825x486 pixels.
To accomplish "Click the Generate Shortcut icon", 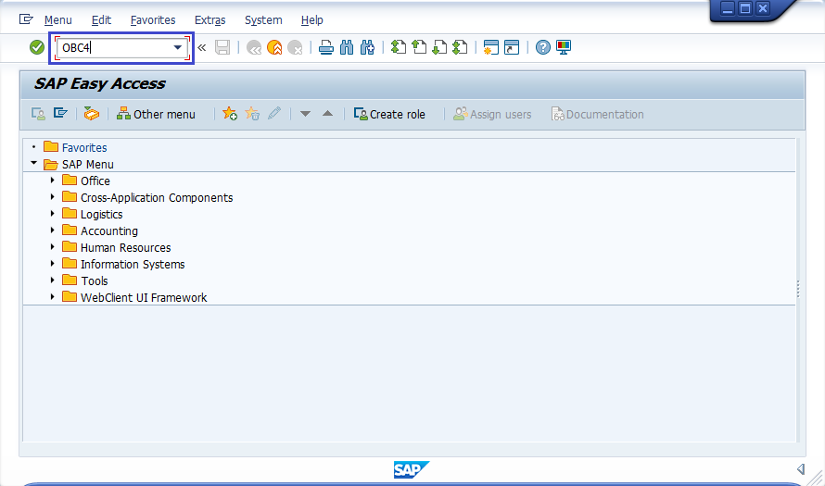I will (512, 48).
